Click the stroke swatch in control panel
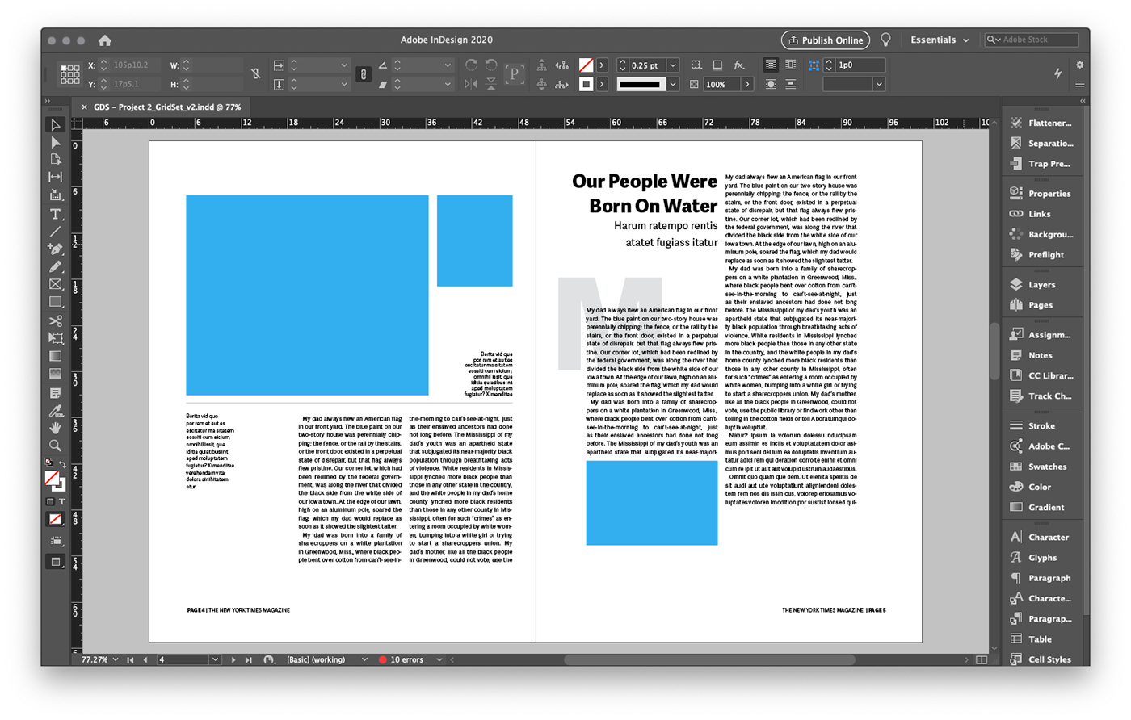The width and height of the screenshot is (1131, 720). [x=587, y=84]
